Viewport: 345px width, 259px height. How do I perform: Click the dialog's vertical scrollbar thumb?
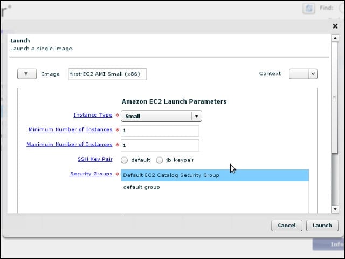point(335,98)
